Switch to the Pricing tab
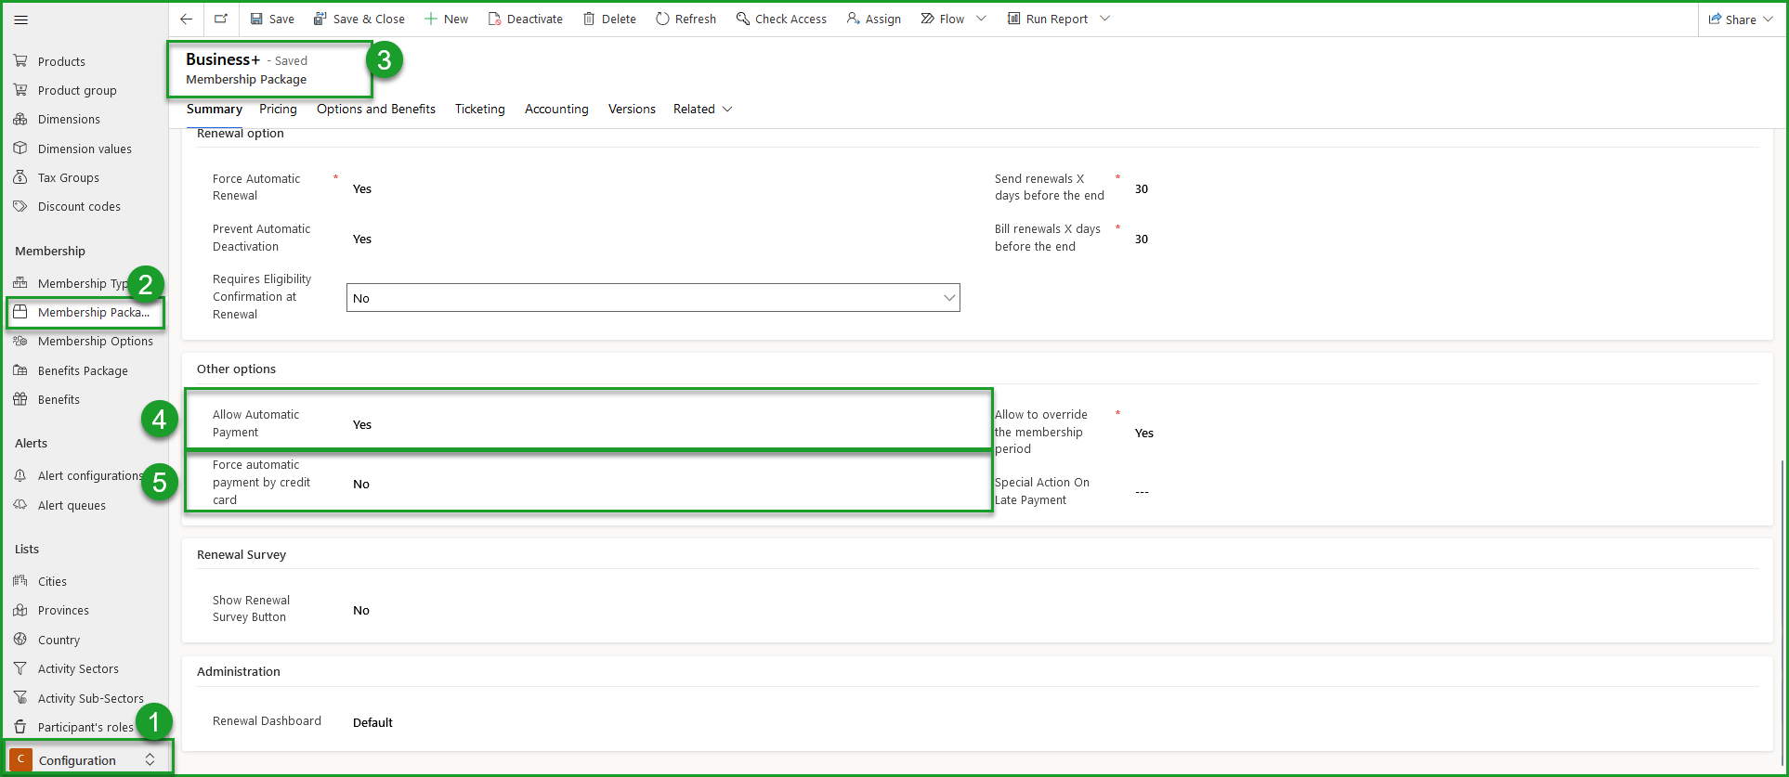 click(x=278, y=109)
